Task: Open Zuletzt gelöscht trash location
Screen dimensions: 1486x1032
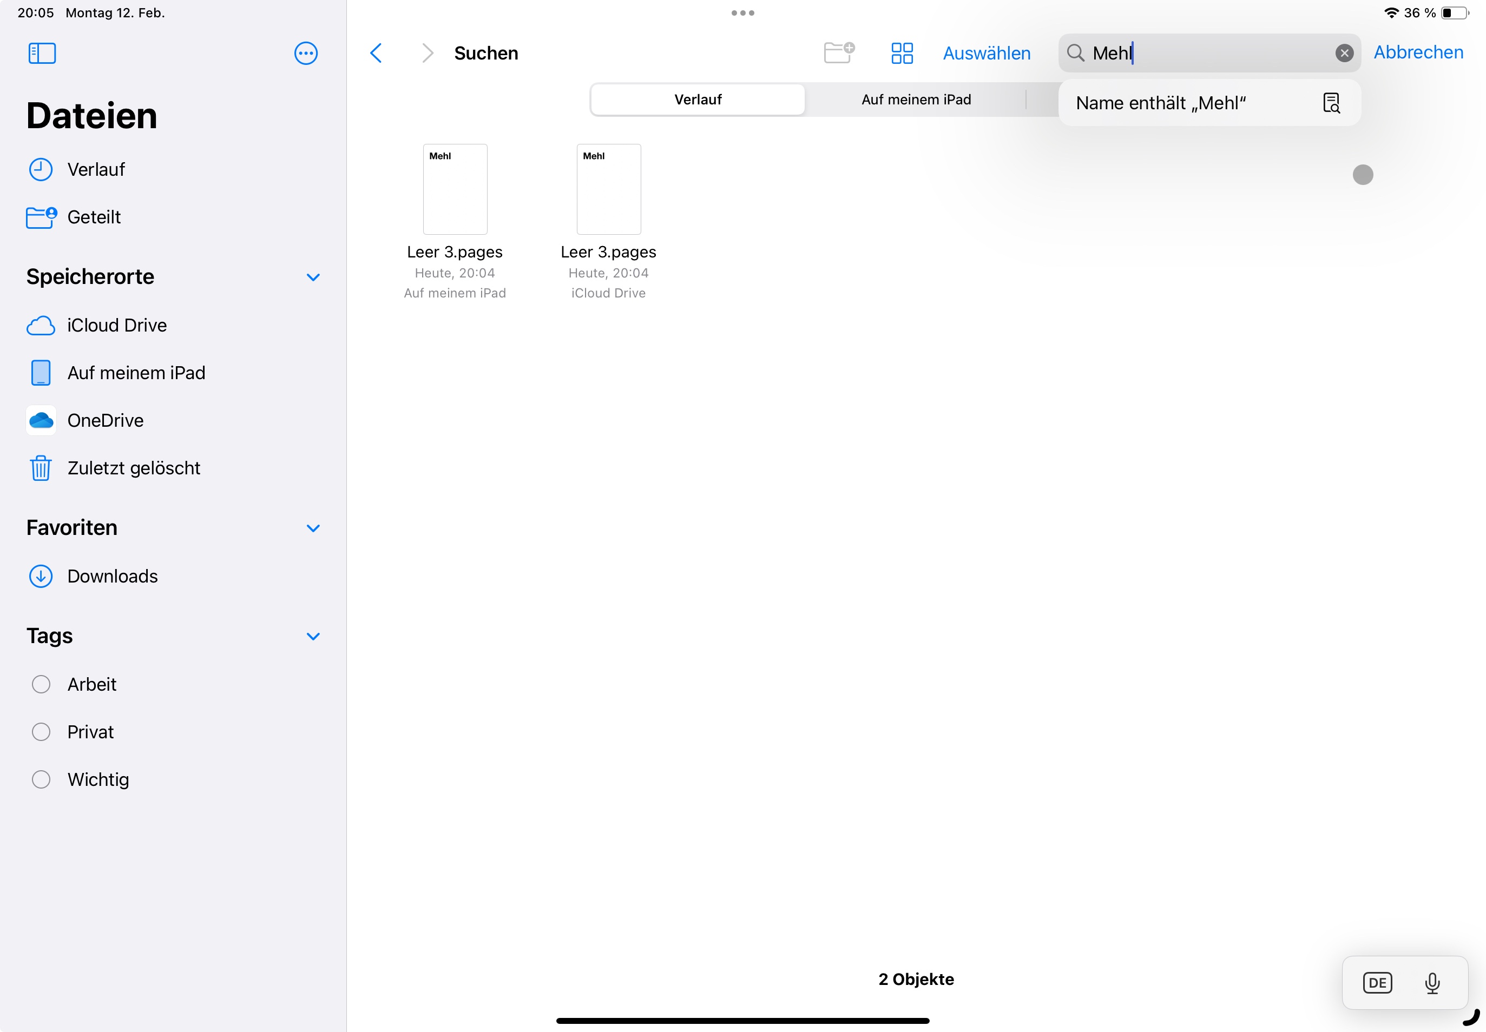Action: [x=133, y=468]
